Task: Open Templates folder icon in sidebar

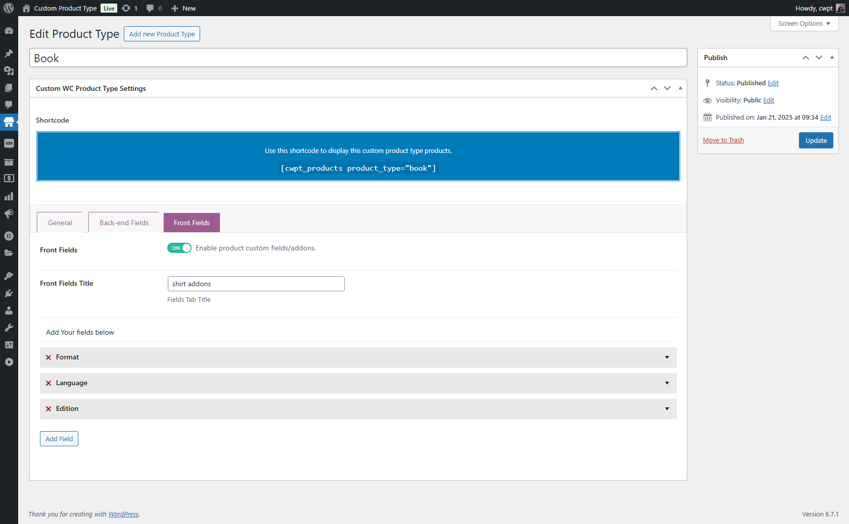Action: point(9,253)
